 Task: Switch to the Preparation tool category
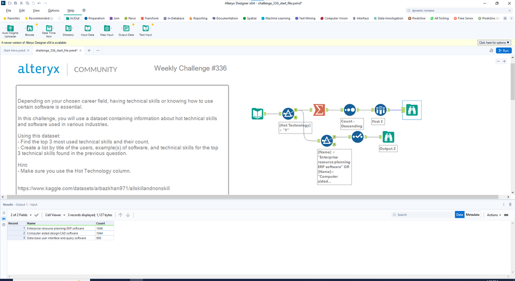click(x=94, y=19)
